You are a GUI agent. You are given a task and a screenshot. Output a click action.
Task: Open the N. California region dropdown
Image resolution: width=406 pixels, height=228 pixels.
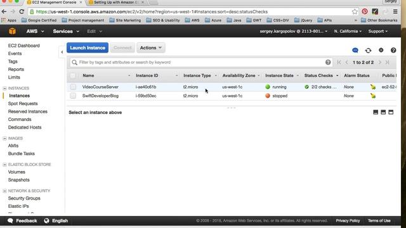click(348, 31)
